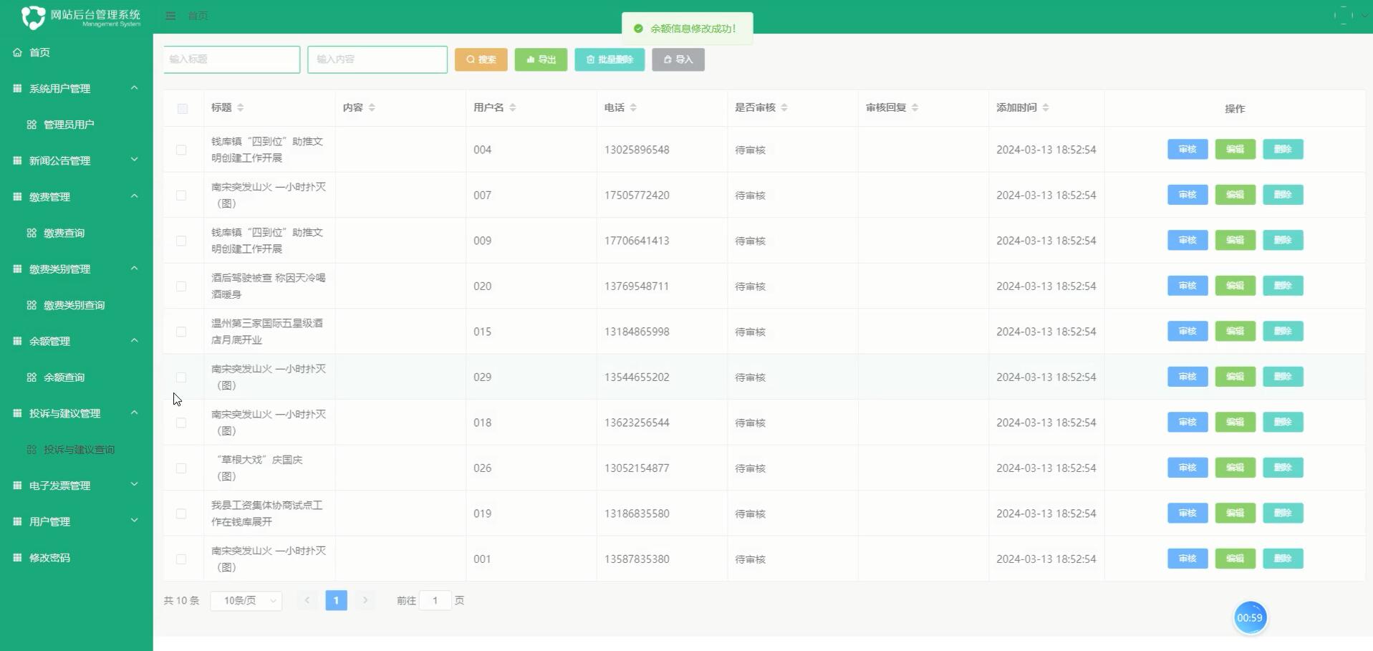Click the orange 搜索 button

[481, 59]
